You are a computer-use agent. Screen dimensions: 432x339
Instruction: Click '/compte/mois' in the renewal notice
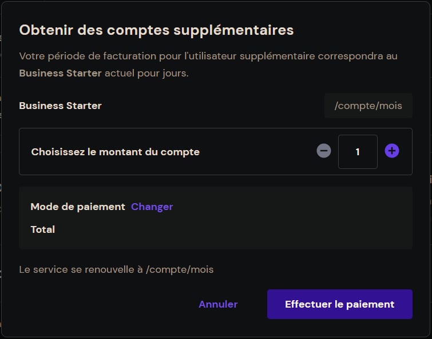180,269
